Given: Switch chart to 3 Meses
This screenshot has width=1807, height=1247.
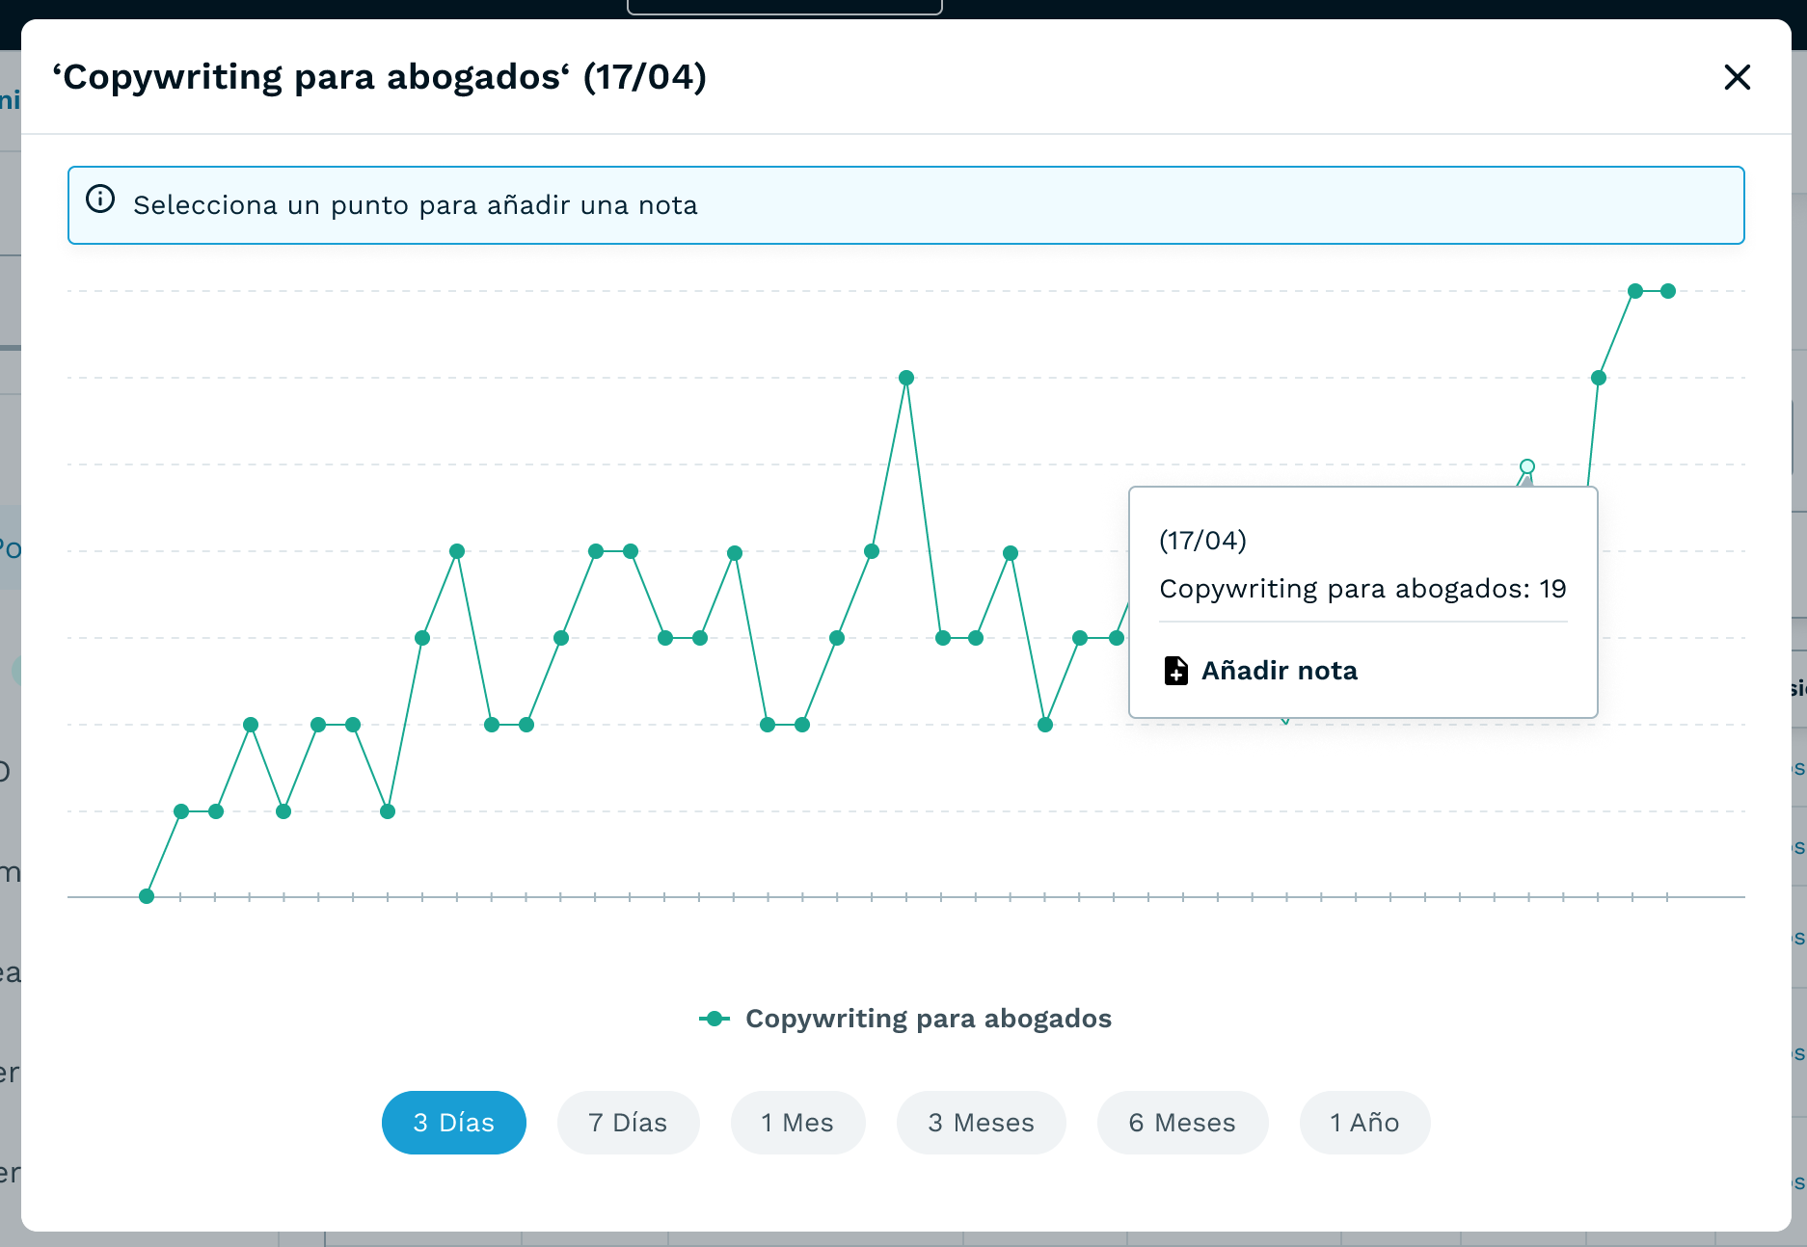Looking at the screenshot, I should pyautogui.click(x=981, y=1123).
